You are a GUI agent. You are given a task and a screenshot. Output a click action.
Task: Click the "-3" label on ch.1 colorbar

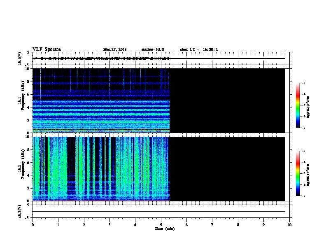pos(303,83)
